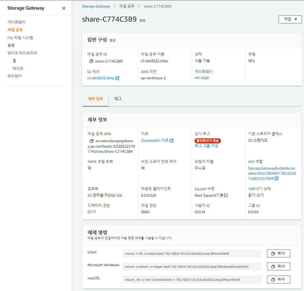
Task: Click the 0.0.0.0/0 allowed clients value
Action: pyautogui.click(x=149, y=195)
